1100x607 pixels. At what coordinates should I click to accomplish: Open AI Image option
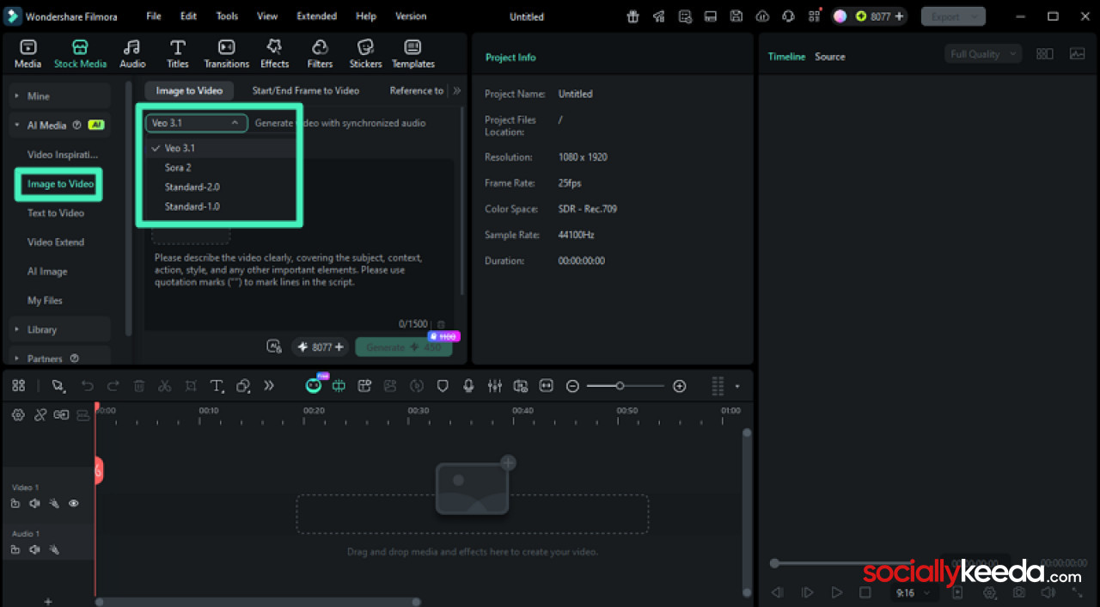coord(47,272)
